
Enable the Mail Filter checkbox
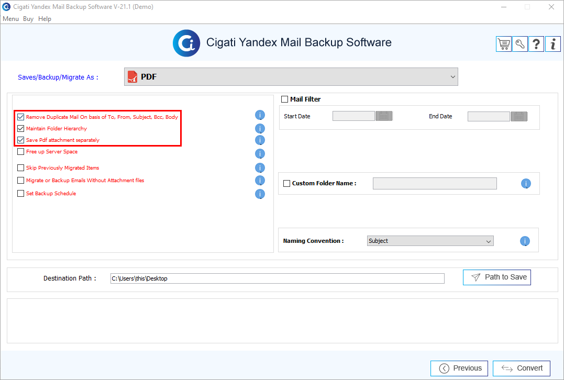(x=284, y=99)
